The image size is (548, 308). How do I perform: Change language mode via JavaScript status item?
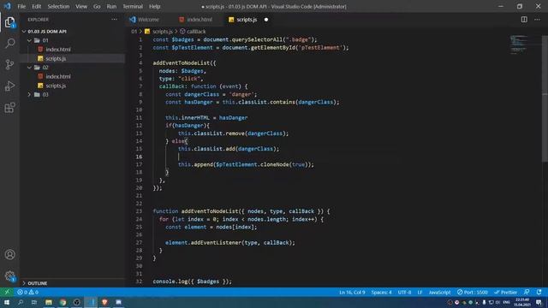[x=439, y=292]
